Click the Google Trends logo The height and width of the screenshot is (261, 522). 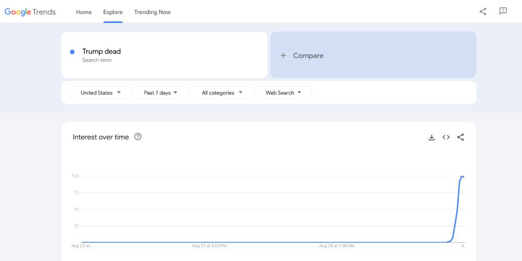tap(30, 12)
